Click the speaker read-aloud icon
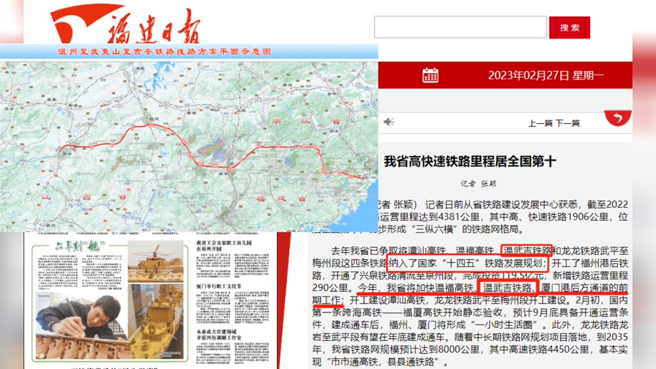The image size is (656, 369). [389, 122]
